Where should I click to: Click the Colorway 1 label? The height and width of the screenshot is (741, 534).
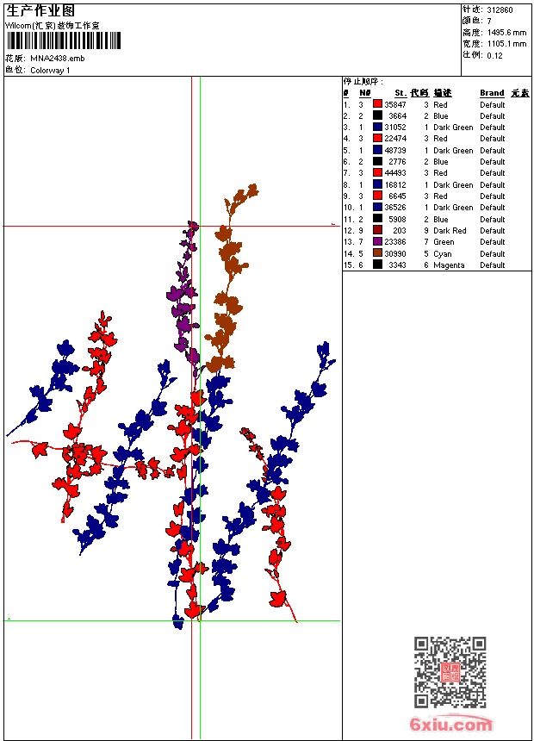pyautogui.click(x=50, y=71)
